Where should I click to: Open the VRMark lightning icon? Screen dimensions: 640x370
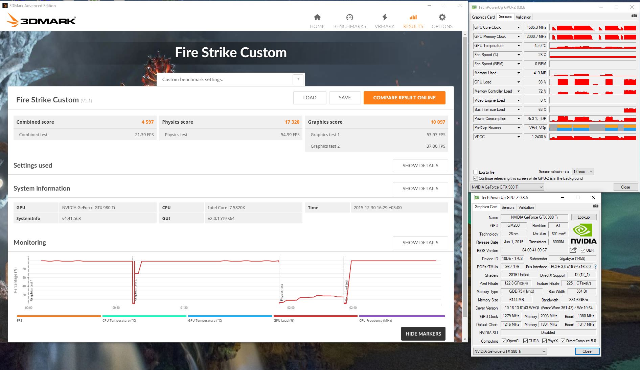[385, 17]
